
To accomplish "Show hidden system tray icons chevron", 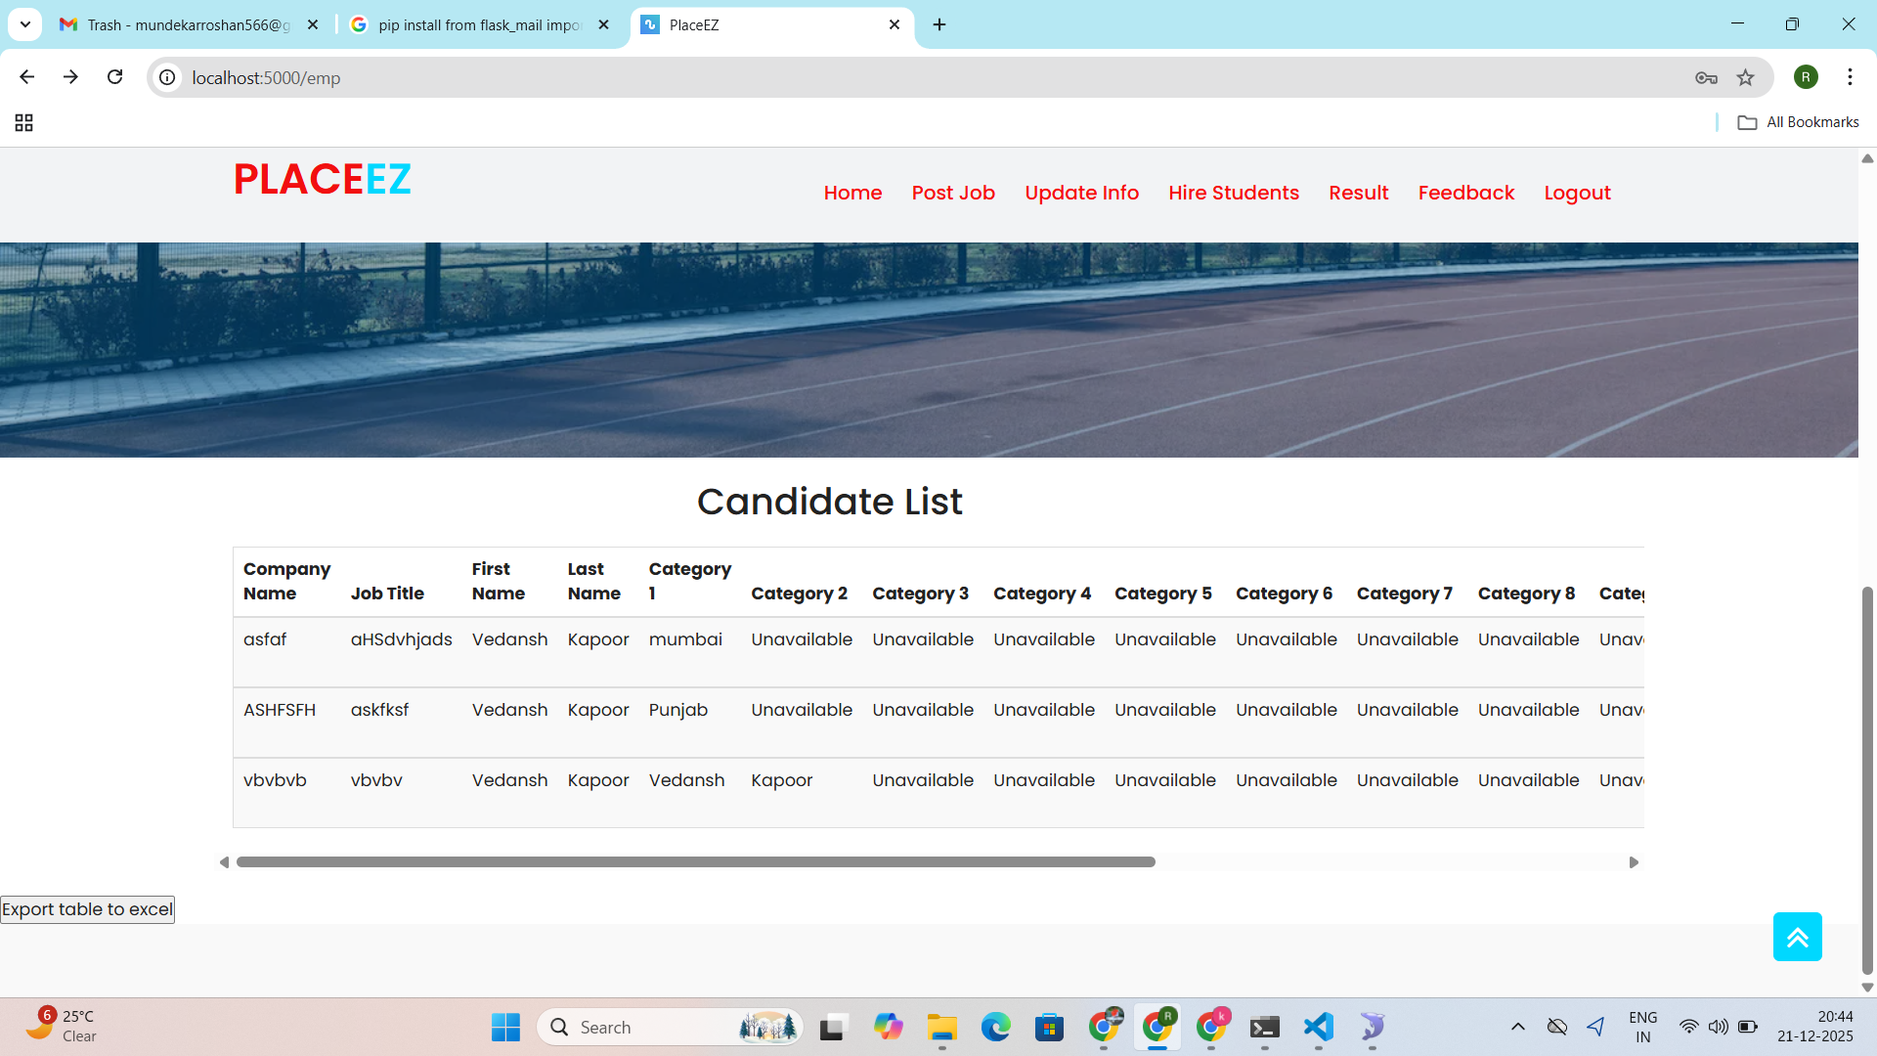I will coord(1517,1027).
